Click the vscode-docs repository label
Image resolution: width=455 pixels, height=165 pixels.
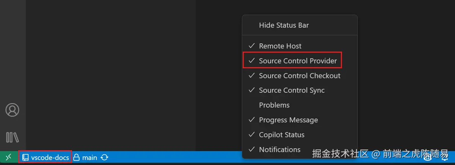point(50,157)
